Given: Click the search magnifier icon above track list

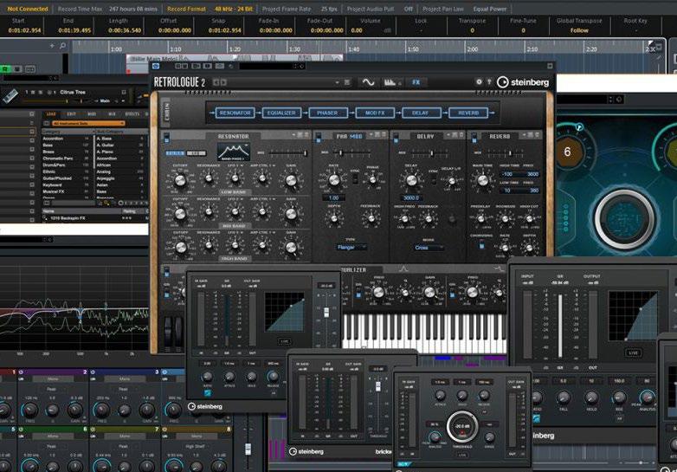Looking at the screenshot, I should coord(62,45).
